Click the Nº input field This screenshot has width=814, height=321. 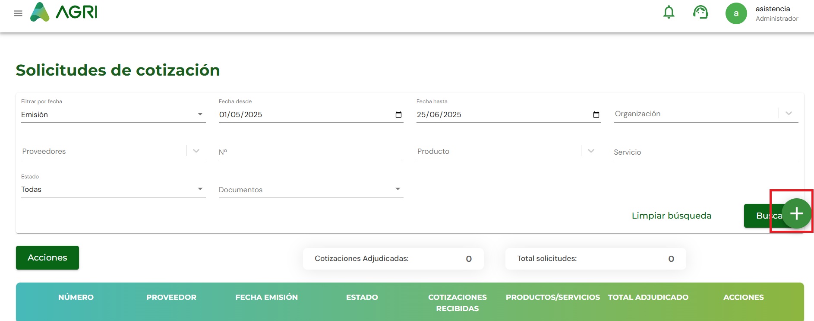pos(311,152)
